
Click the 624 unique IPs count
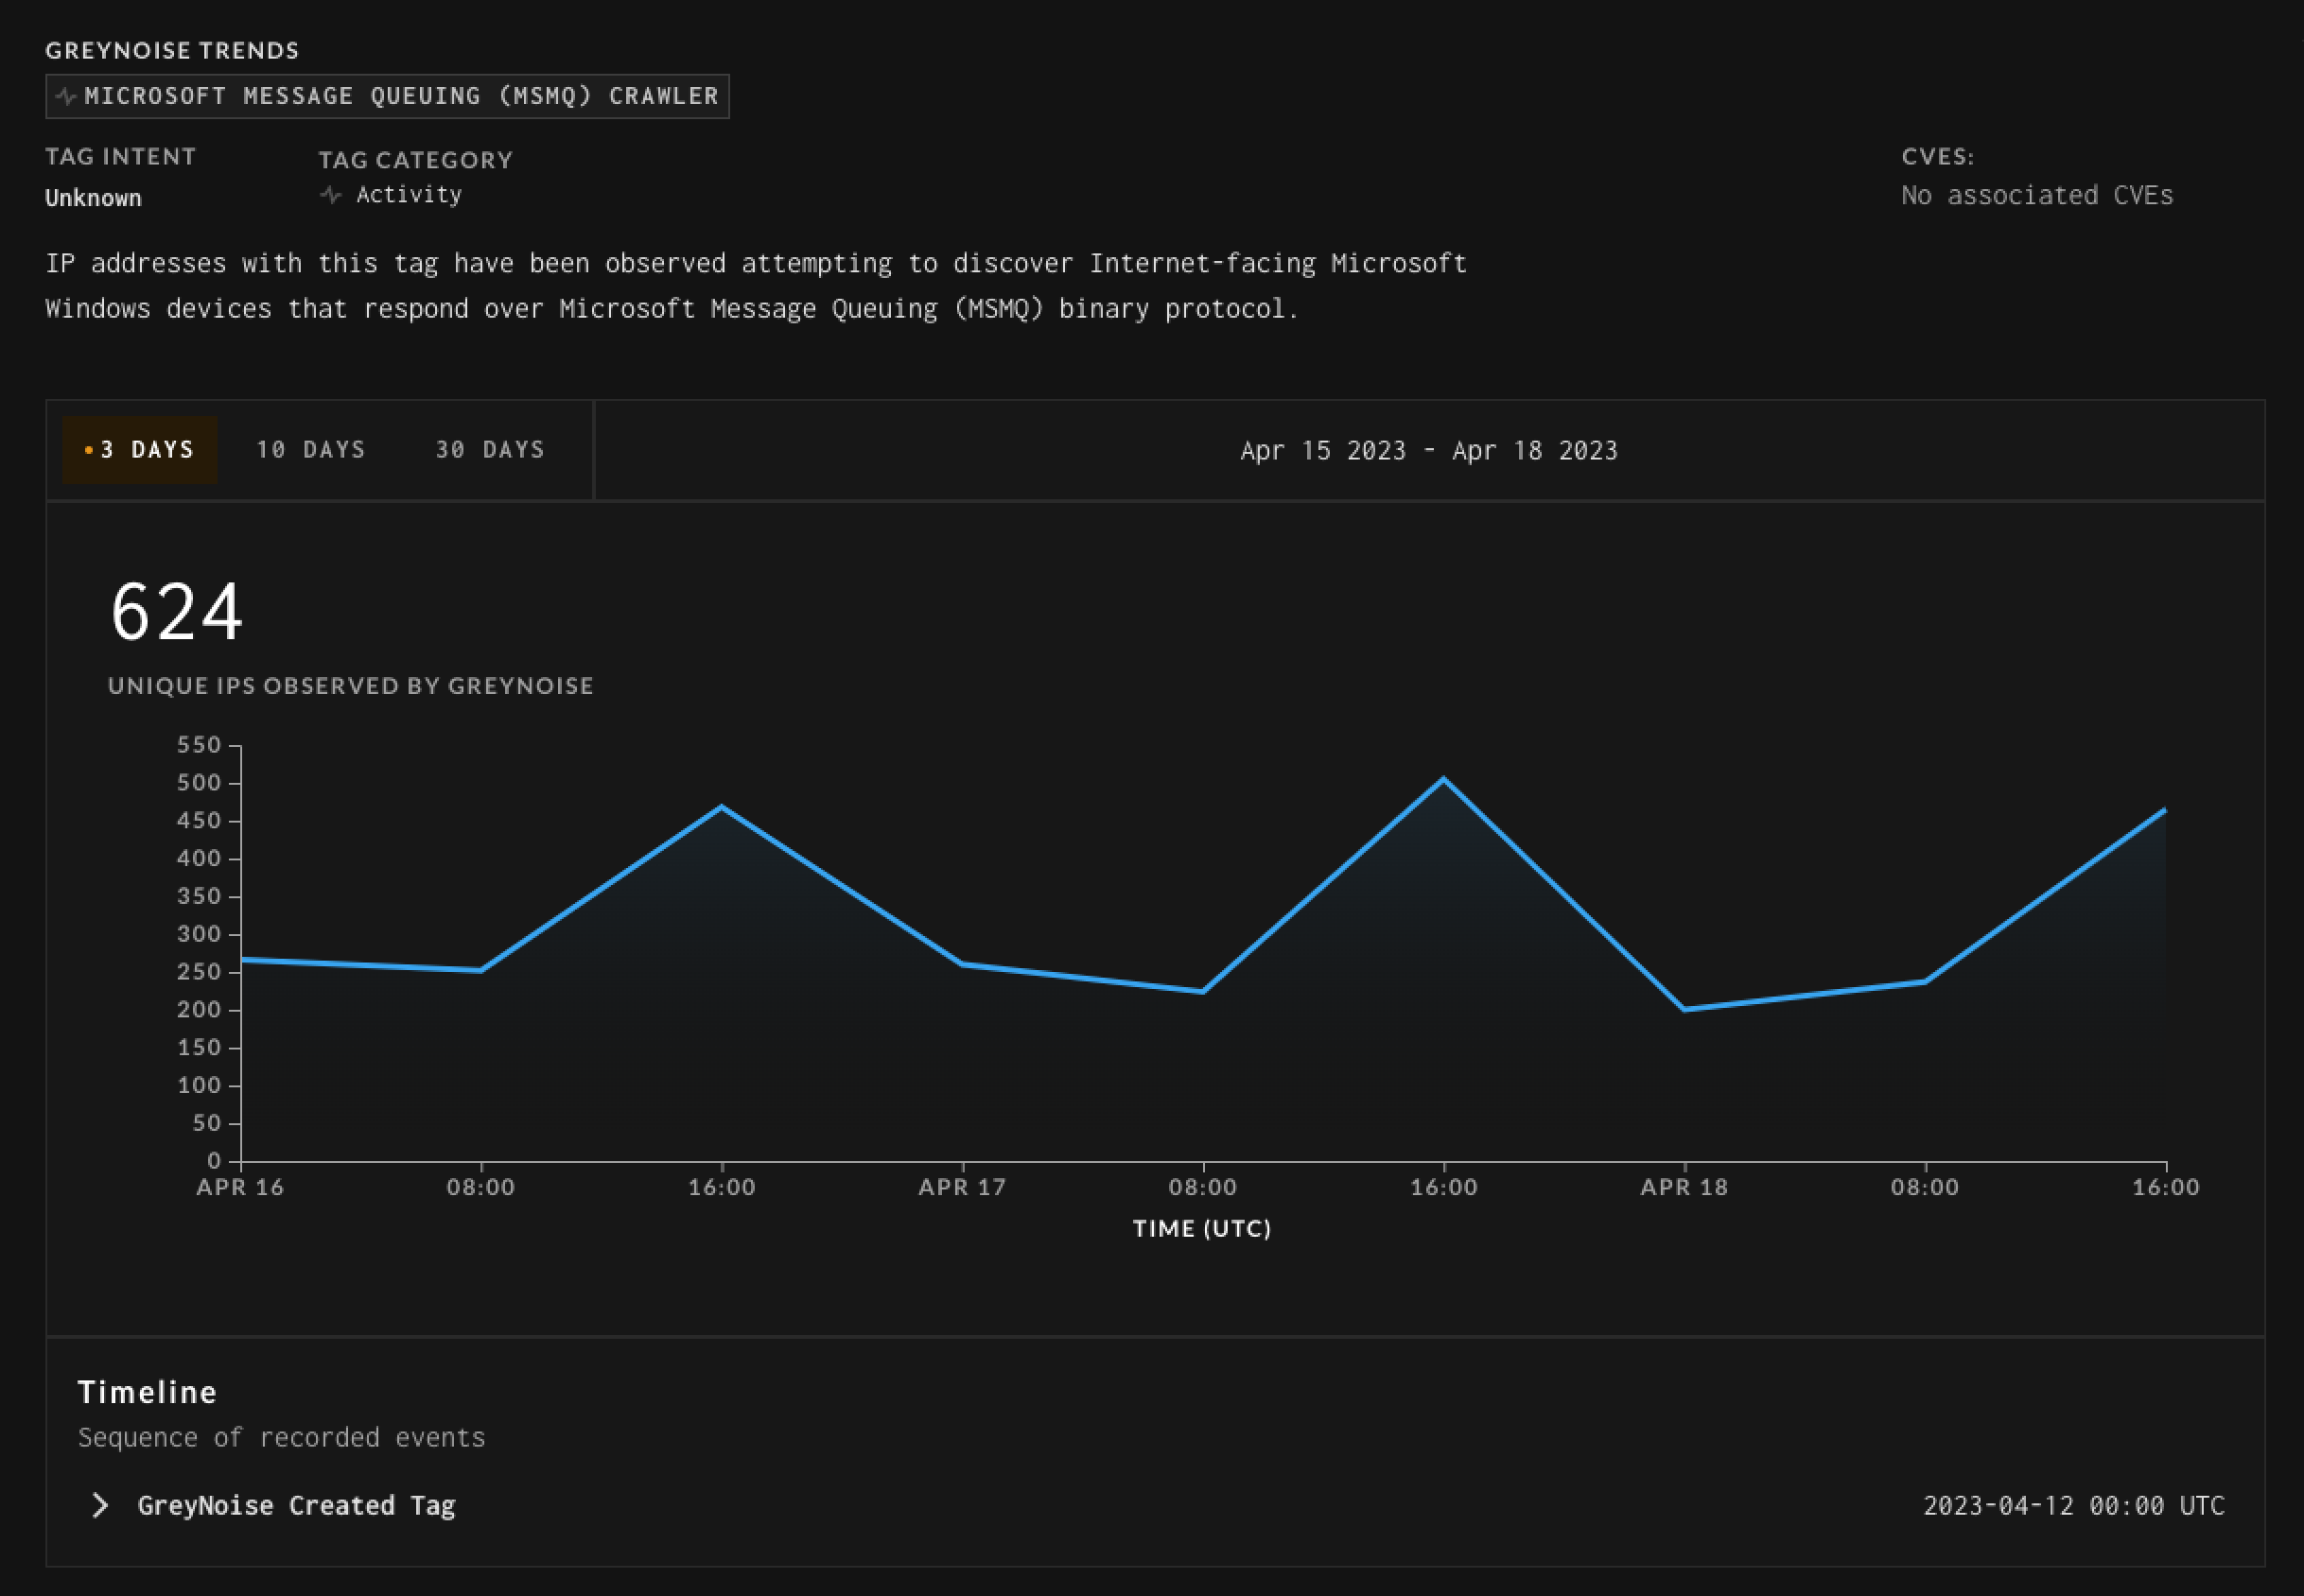point(176,612)
